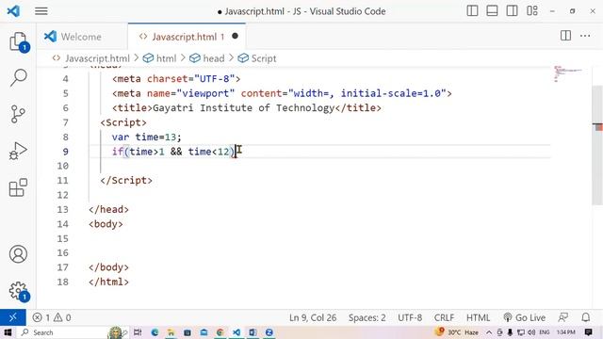This screenshot has width=603, height=339.
Task: Click the html breadcrumb item
Action: (x=166, y=58)
